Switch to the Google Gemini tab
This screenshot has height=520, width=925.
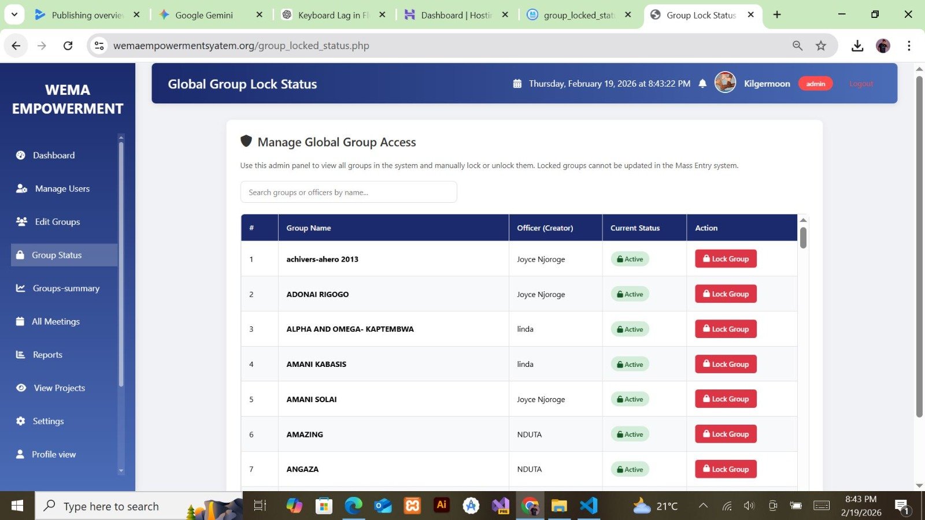coord(203,15)
